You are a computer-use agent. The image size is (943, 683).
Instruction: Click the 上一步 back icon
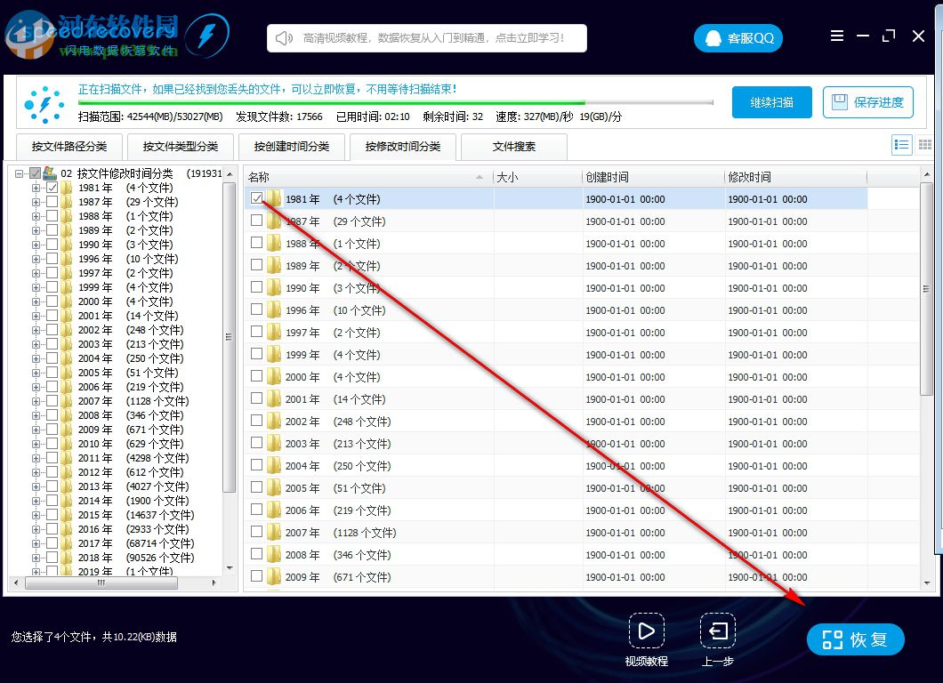[717, 631]
